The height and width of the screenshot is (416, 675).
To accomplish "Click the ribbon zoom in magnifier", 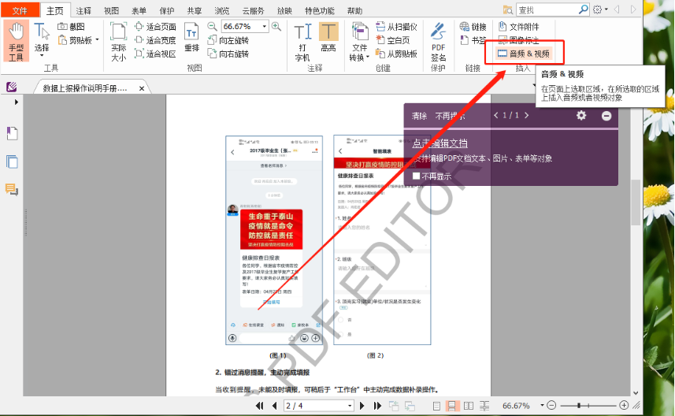I will 276,27.
